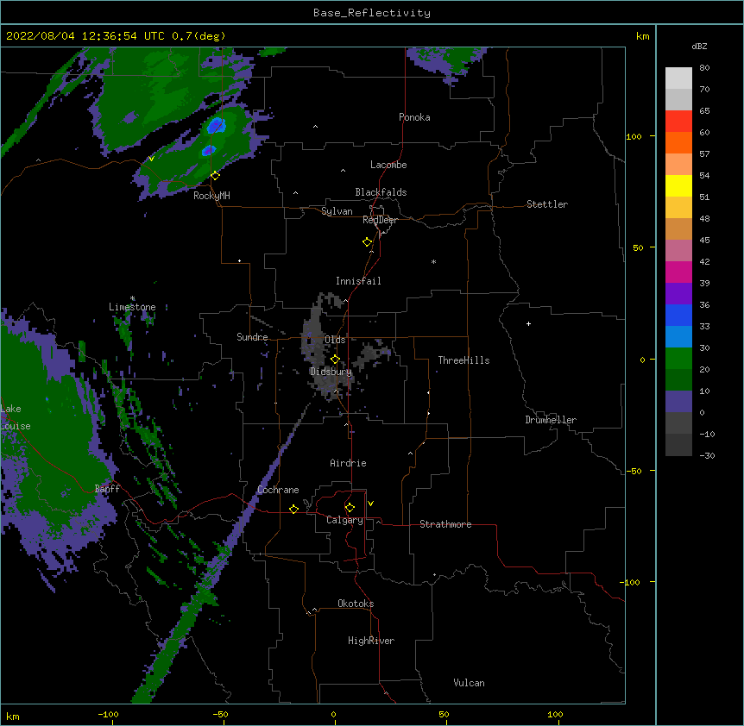Click the RockyMH label
Viewport: 744px width, 726px height.
pos(211,196)
